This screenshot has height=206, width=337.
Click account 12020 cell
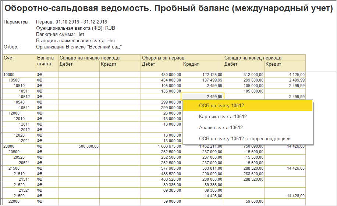click(19, 135)
